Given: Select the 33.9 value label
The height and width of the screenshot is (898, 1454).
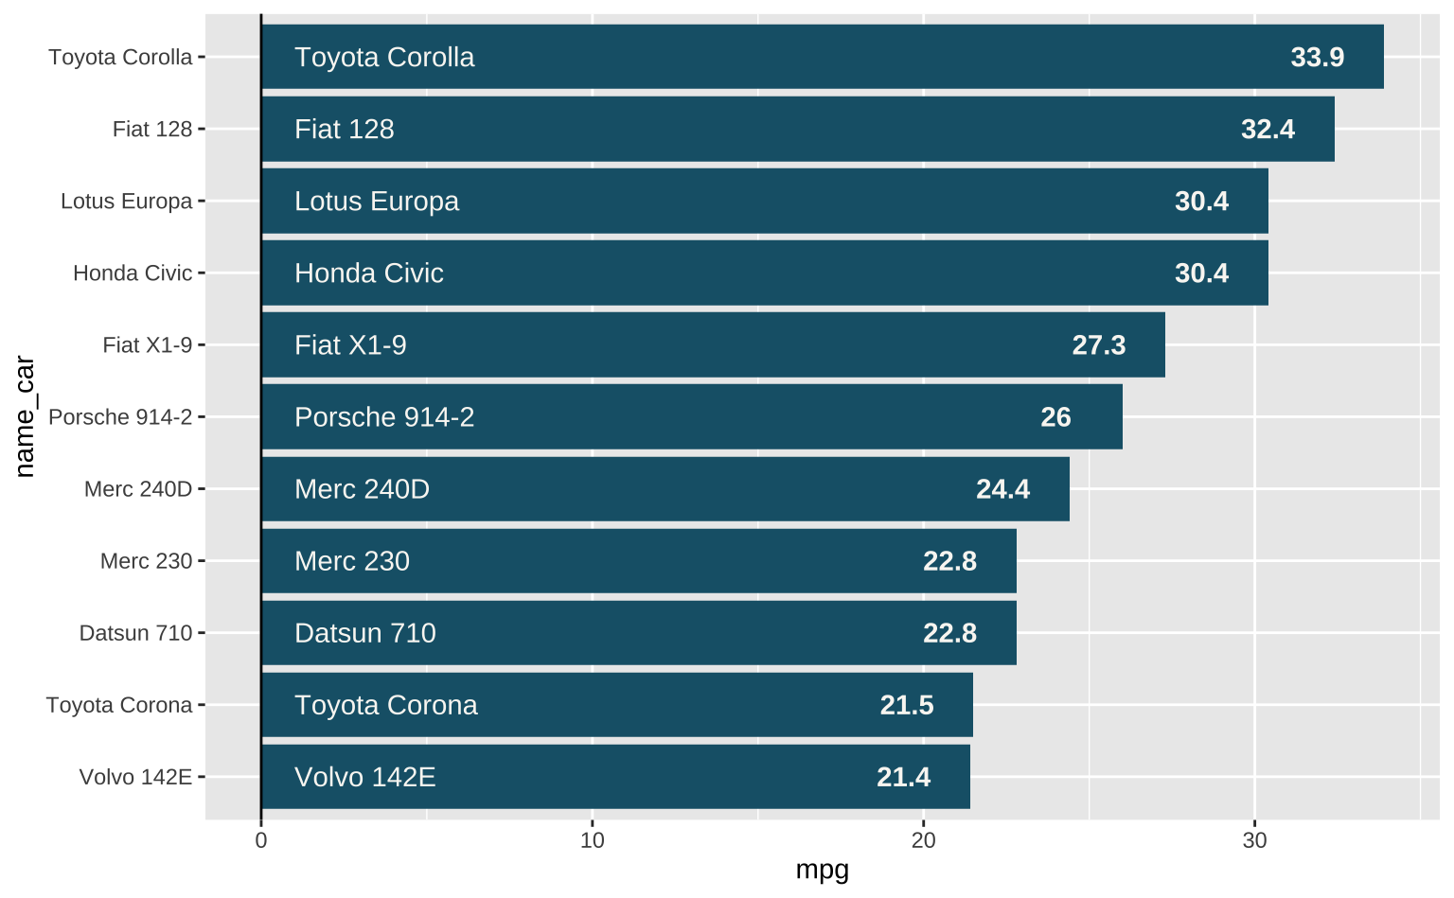Looking at the screenshot, I should [1317, 57].
